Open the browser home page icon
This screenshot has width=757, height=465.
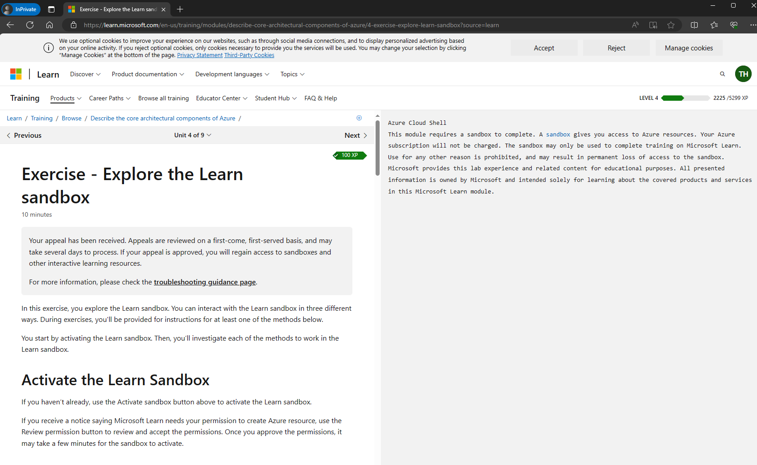tap(50, 25)
